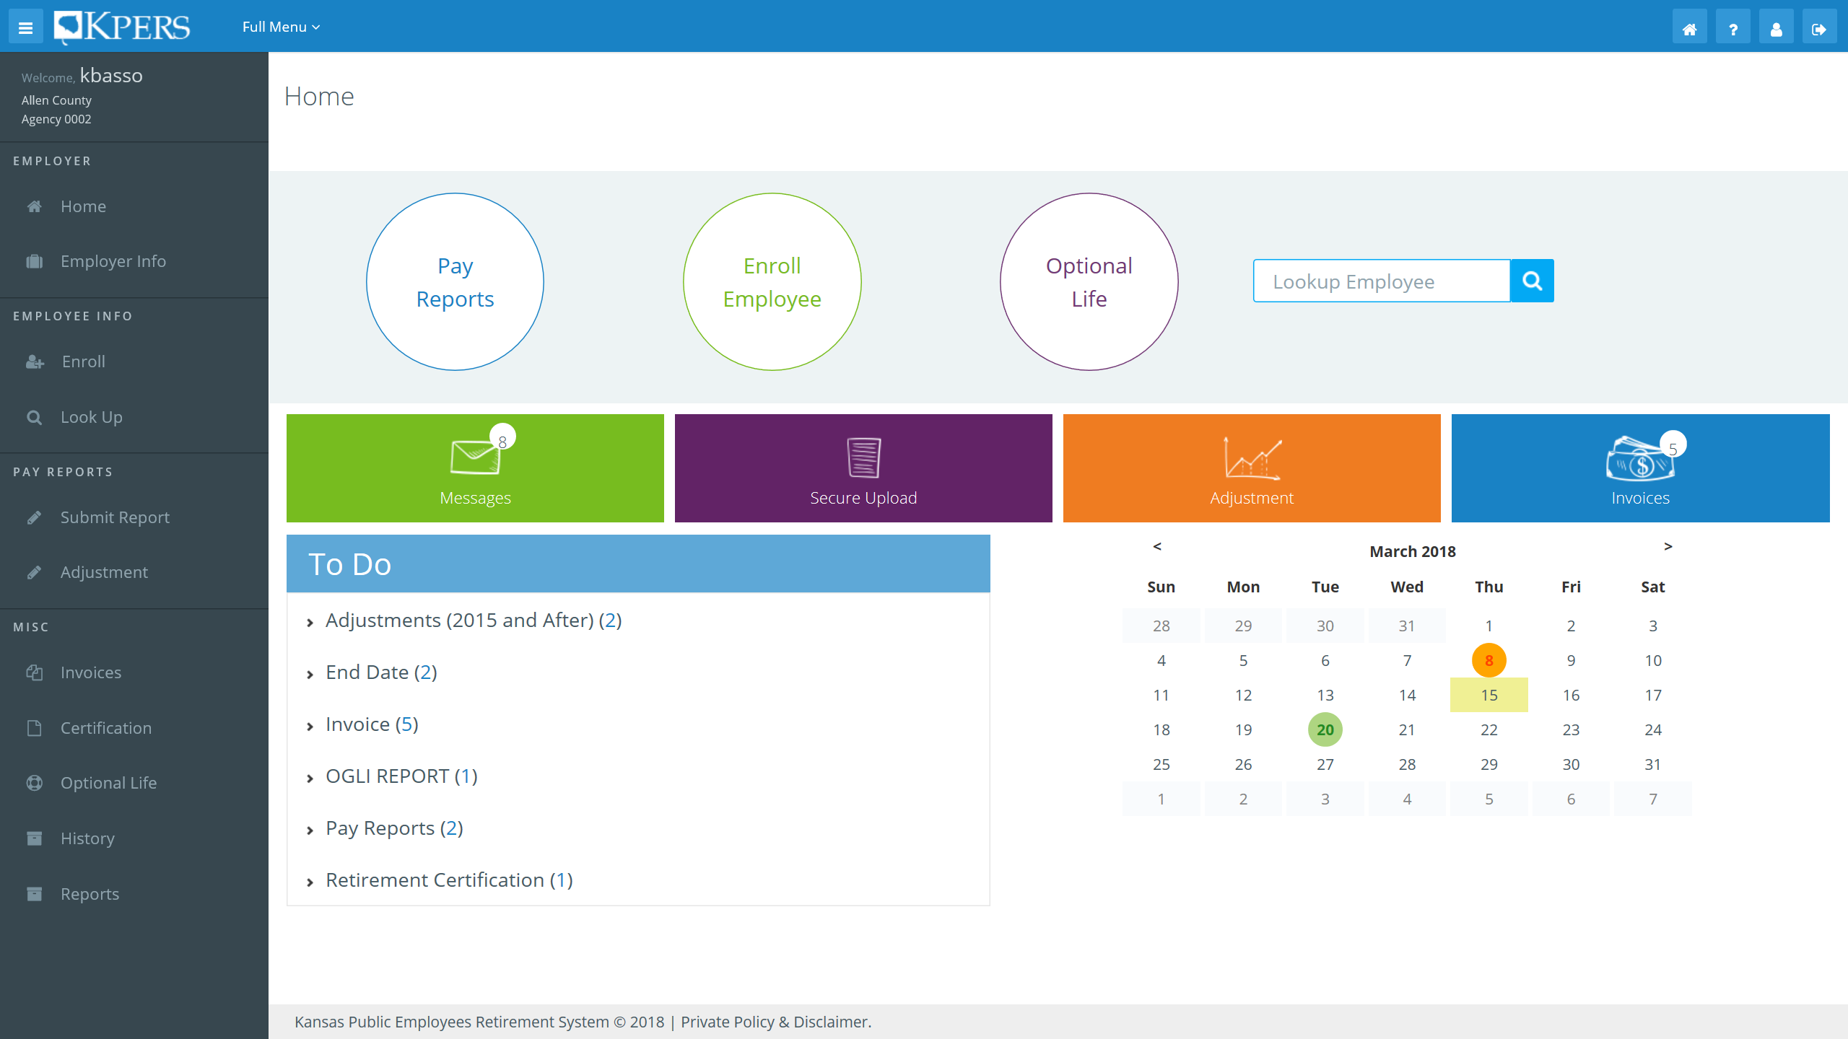
Task: Open Certification in sidebar
Action: tap(134, 728)
